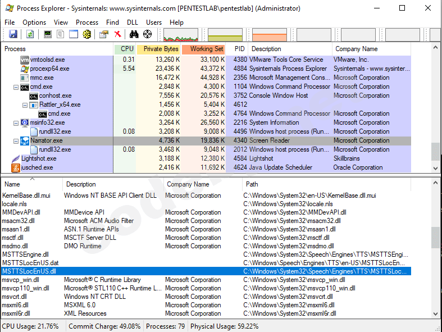Sort by Working Set column header
Viewport: 442px width, 332px height.
tap(203, 49)
